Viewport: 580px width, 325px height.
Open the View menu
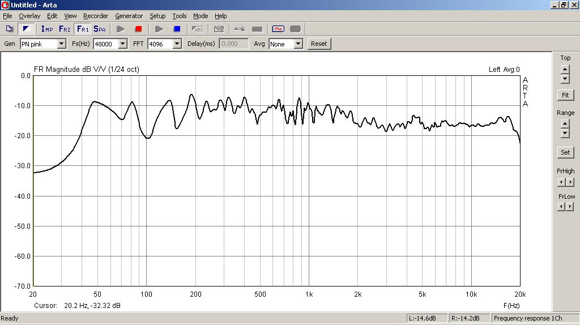click(70, 16)
